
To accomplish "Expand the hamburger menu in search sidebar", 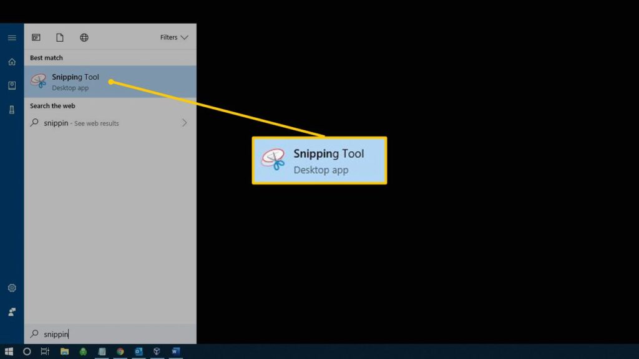I will pyautogui.click(x=12, y=38).
